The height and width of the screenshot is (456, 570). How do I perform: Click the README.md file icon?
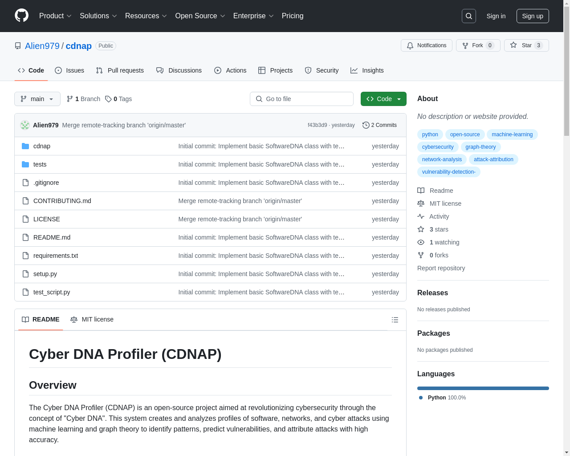[x=25, y=237]
